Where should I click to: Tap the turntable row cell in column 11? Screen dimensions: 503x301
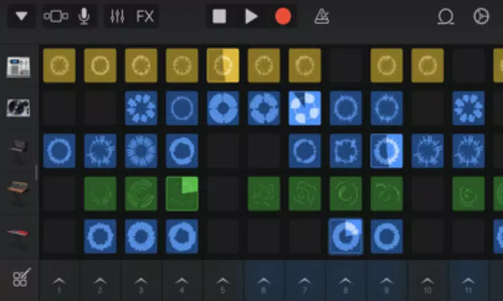point(468,108)
